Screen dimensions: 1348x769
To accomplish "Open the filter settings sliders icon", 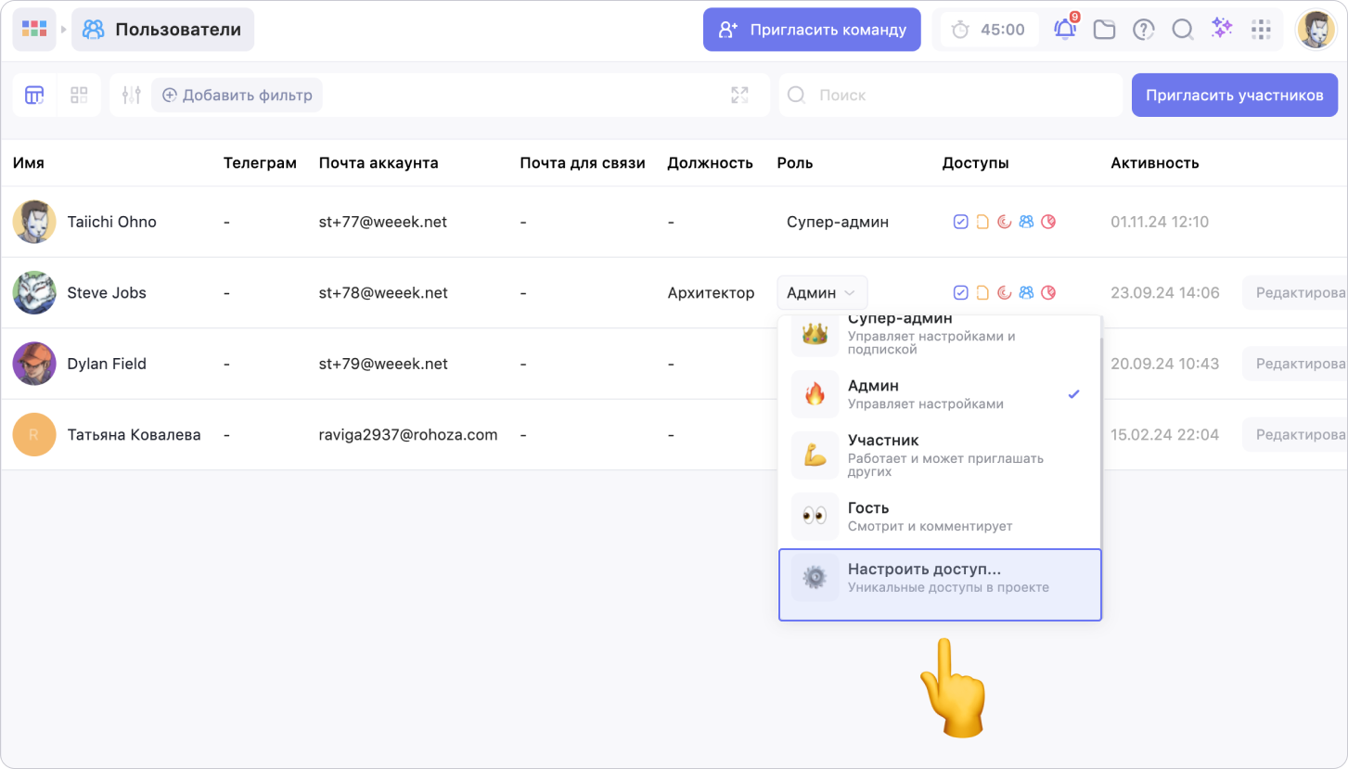I will click(x=132, y=95).
